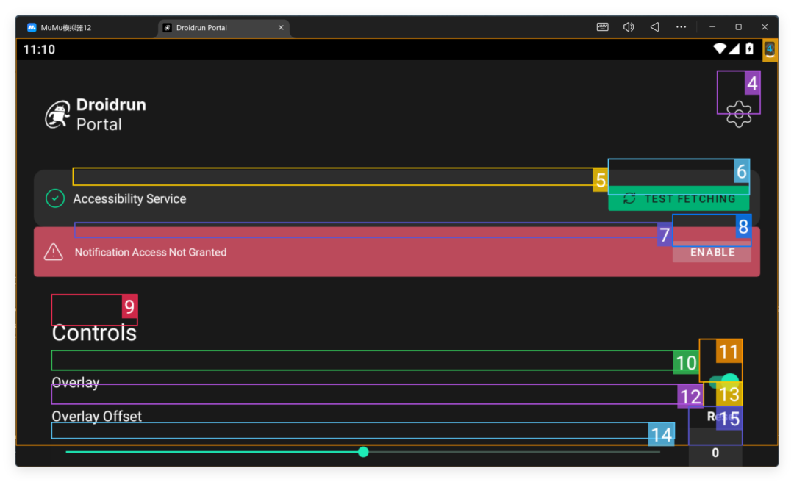Click the Notification Access Not Granted text

(x=151, y=252)
